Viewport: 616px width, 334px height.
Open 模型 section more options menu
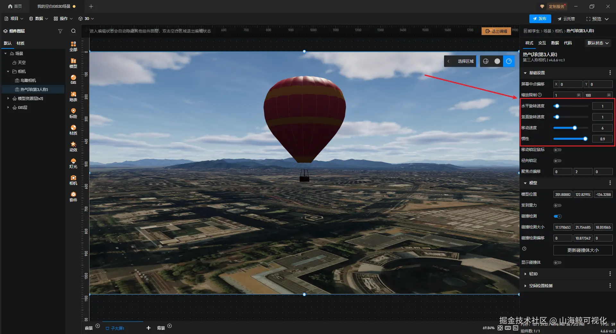tap(610, 183)
